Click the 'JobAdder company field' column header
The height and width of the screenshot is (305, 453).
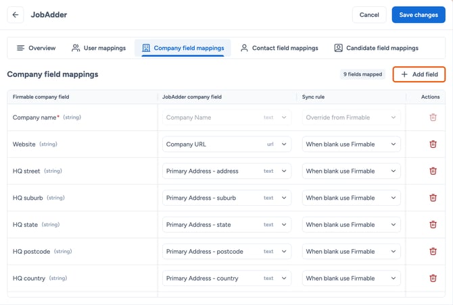[x=192, y=97]
